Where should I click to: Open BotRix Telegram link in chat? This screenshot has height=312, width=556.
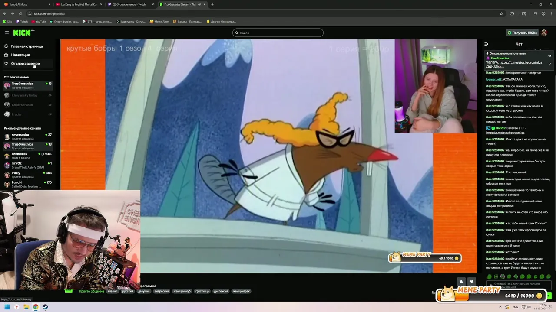(x=505, y=133)
